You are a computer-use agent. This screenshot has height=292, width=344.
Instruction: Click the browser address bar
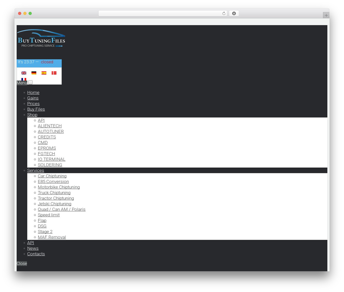pos(163,13)
